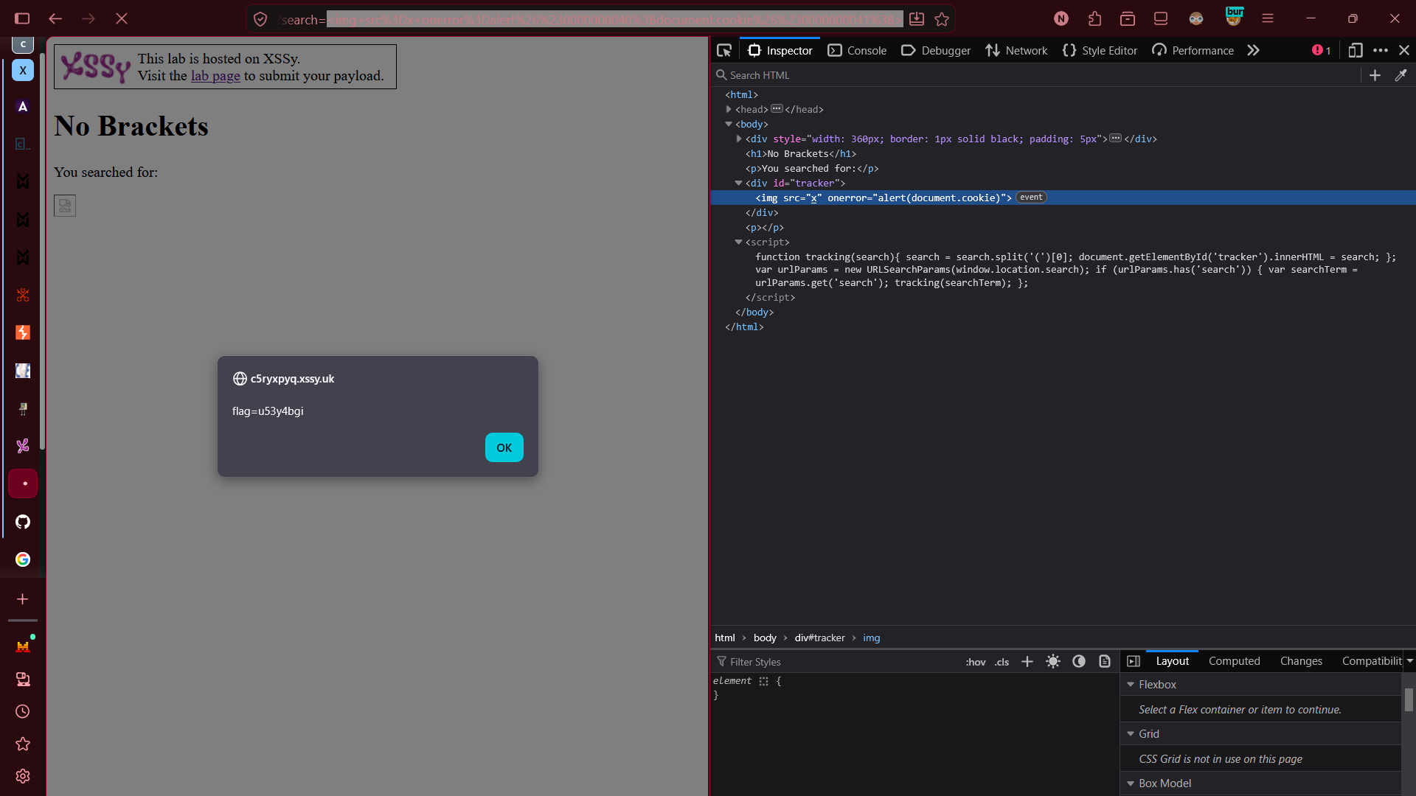Viewport: 1416px width, 796px height.
Task: Collapse the Box Model section
Action: point(1131,783)
